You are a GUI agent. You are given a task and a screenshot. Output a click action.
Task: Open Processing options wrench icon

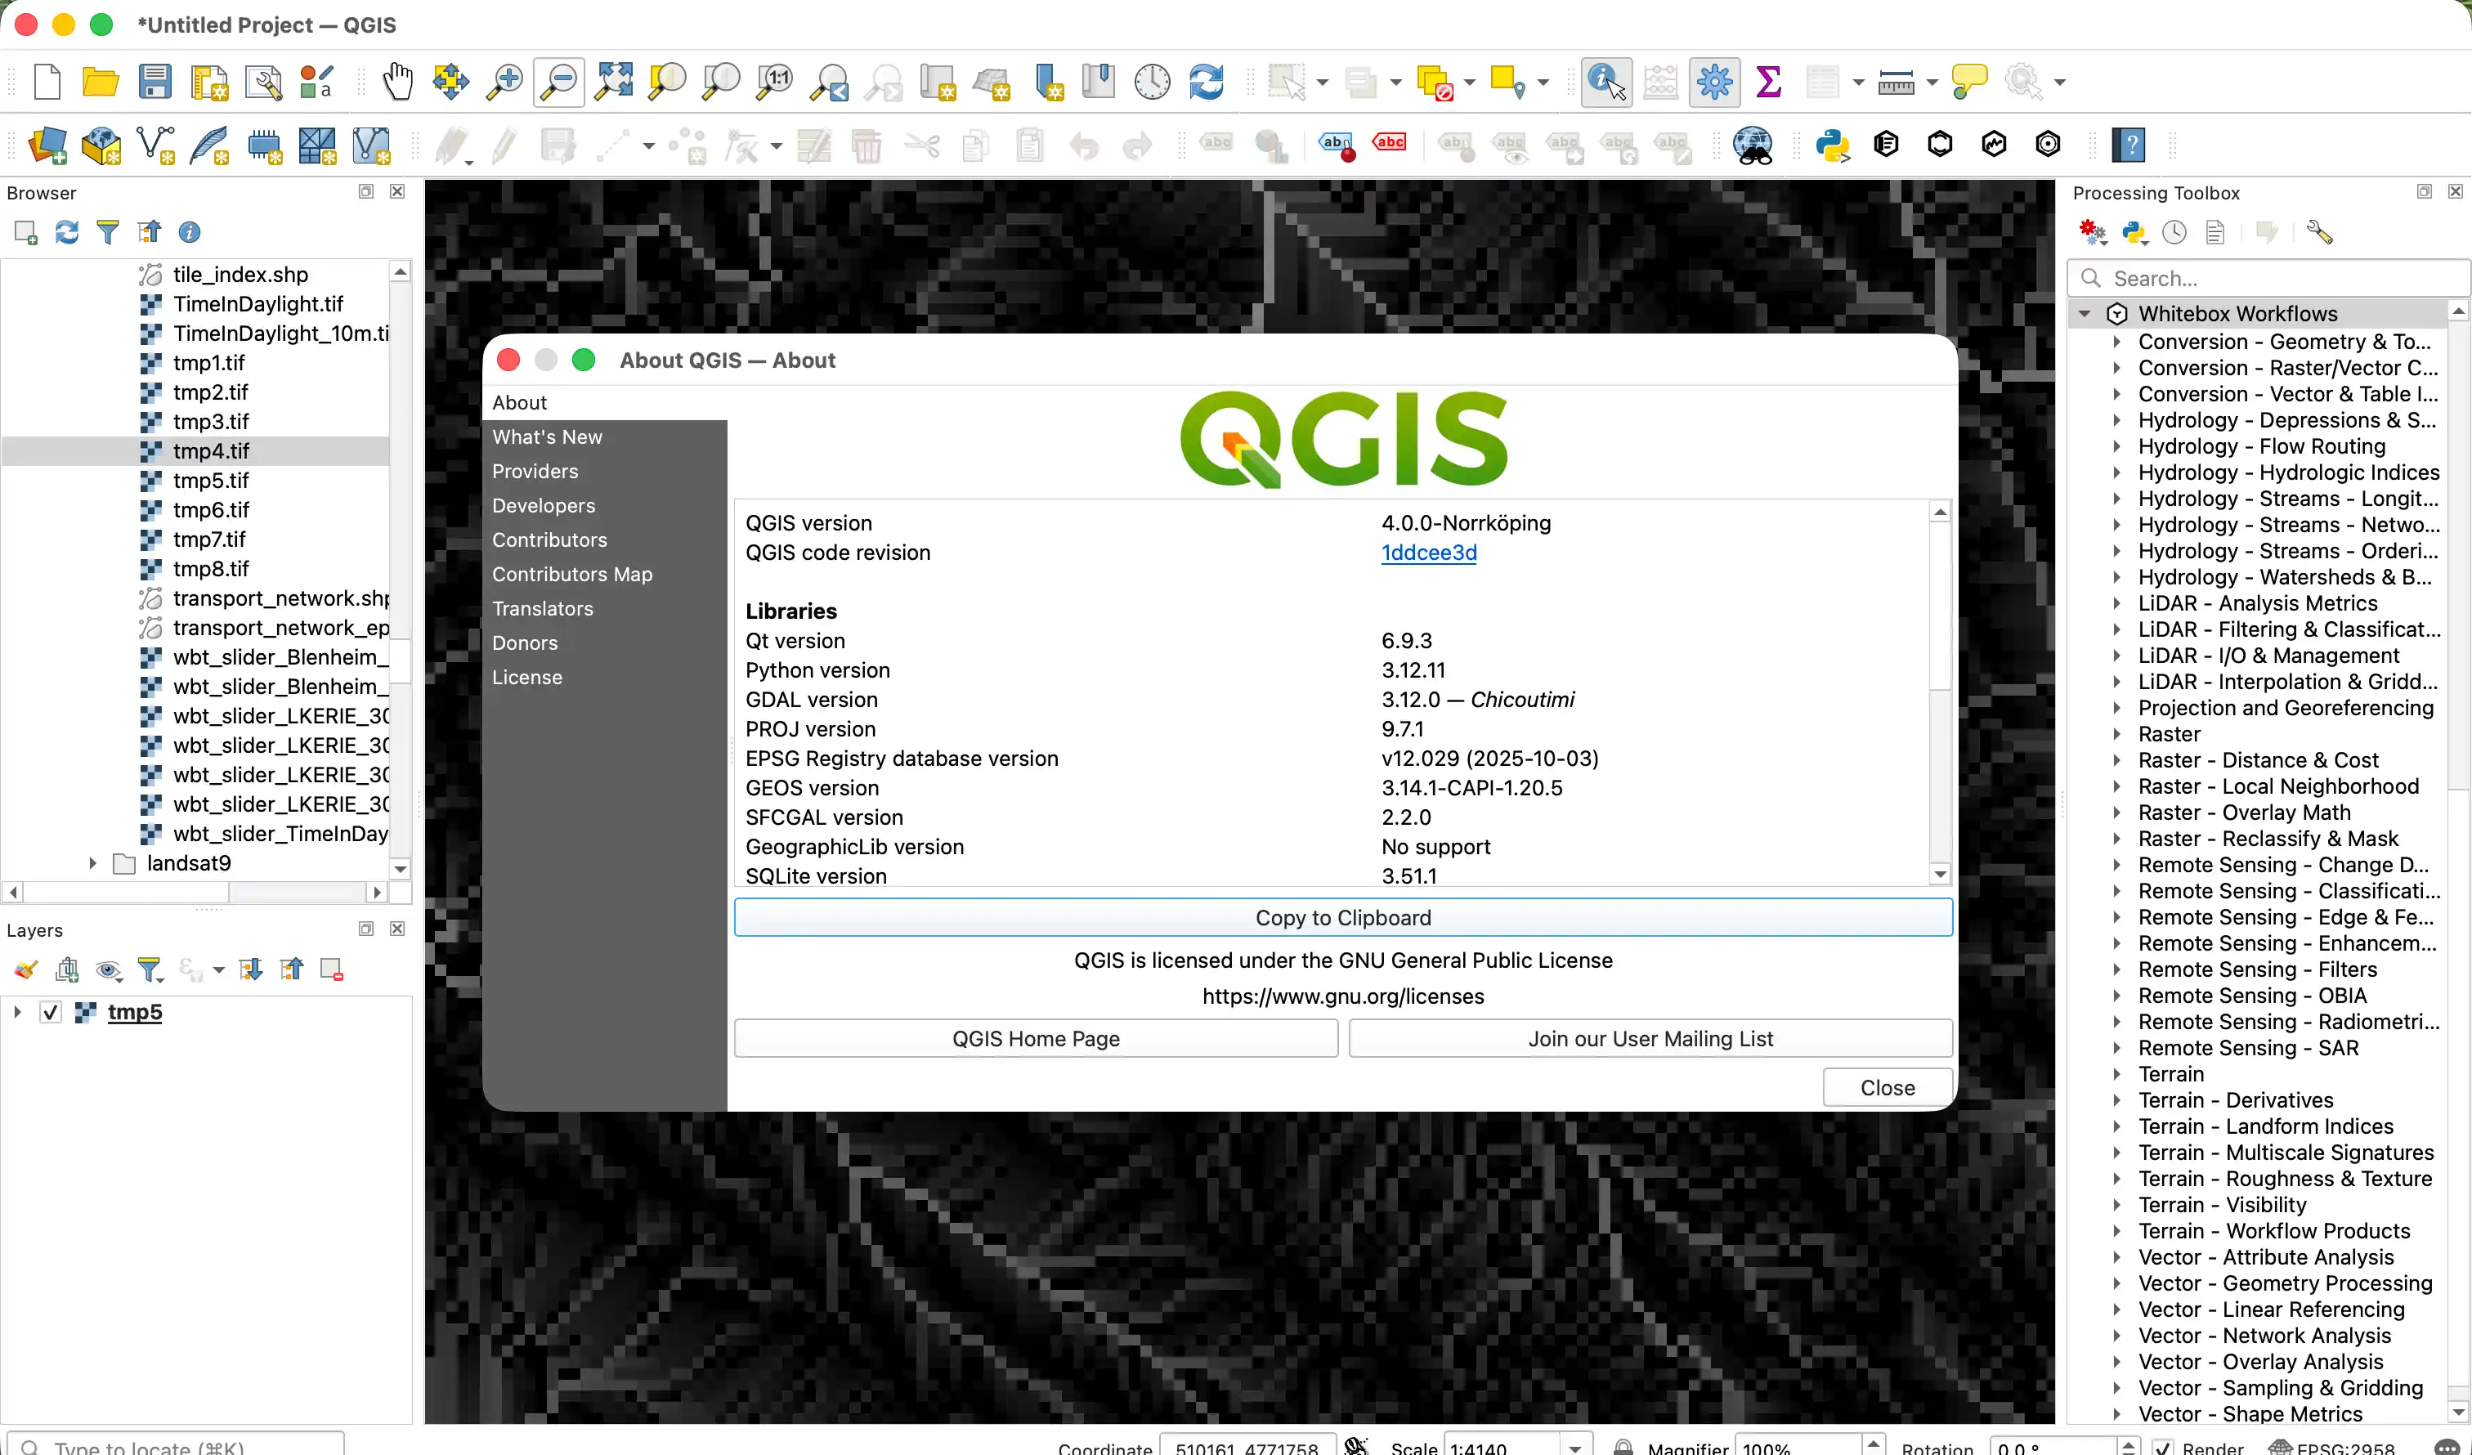click(x=2319, y=231)
